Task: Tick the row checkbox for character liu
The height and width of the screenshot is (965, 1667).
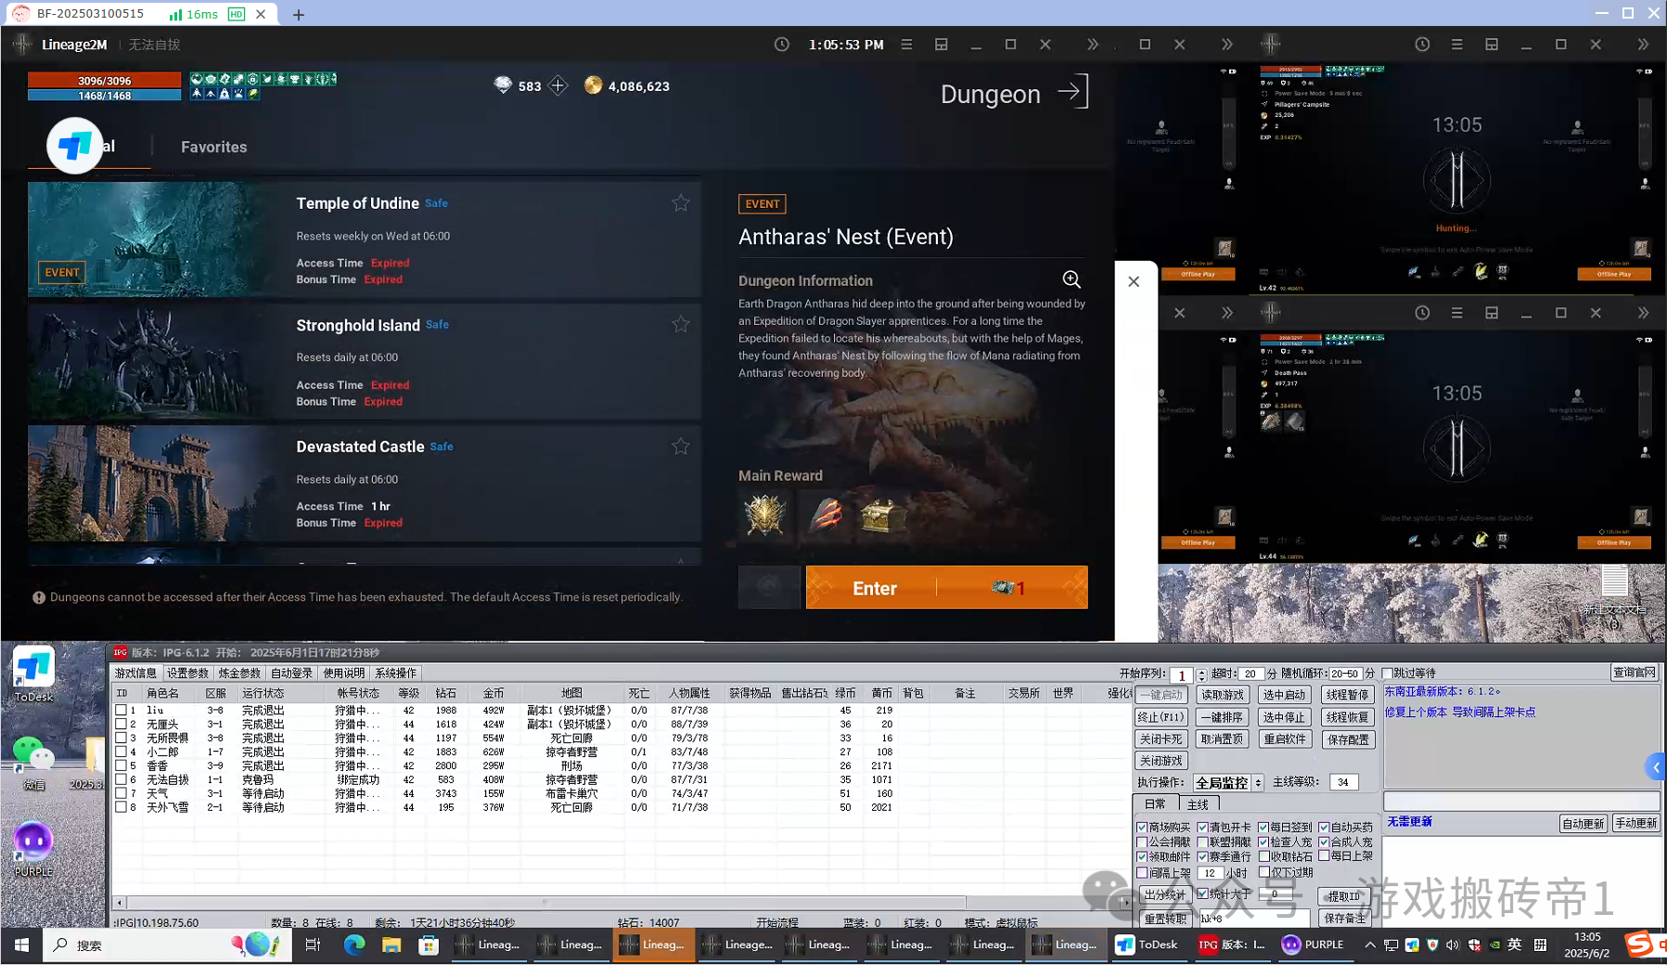Action: click(121, 710)
